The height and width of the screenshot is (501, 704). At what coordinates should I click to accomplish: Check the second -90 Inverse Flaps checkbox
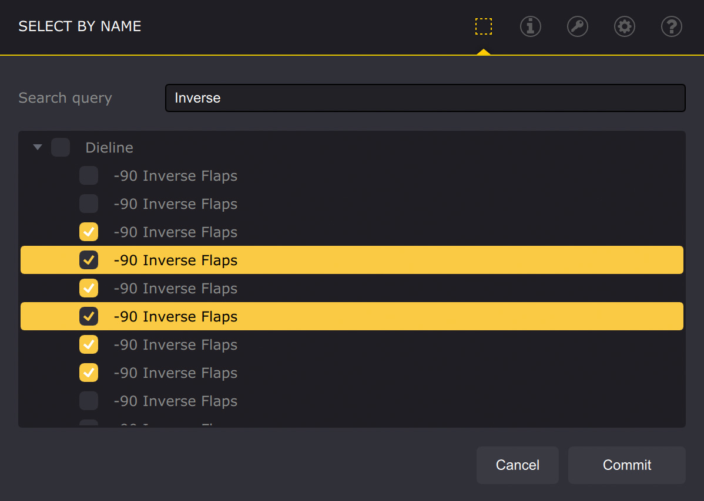coord(88,204)
